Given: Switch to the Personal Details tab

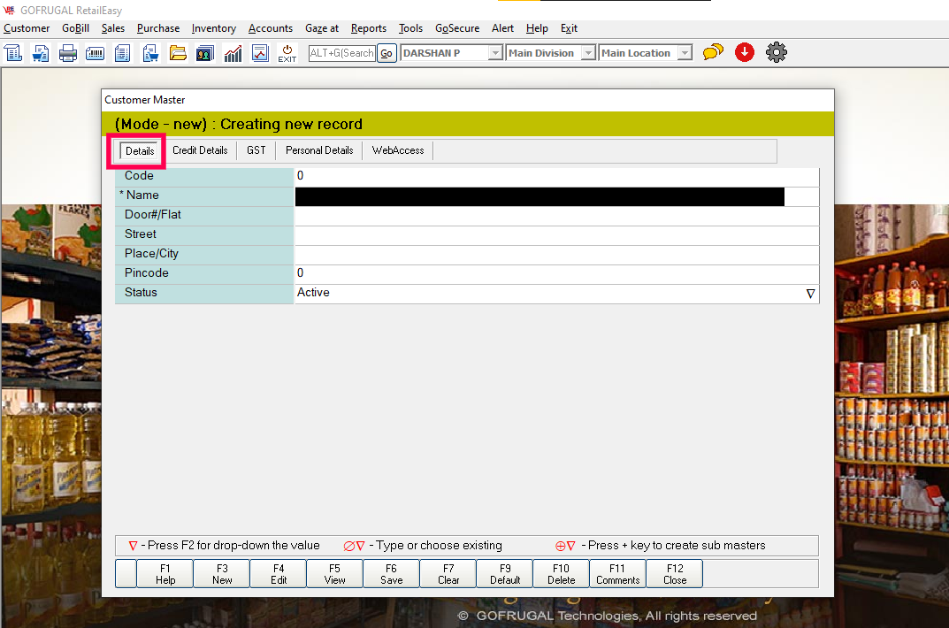Looking at the screenshot, I should 319,150.
